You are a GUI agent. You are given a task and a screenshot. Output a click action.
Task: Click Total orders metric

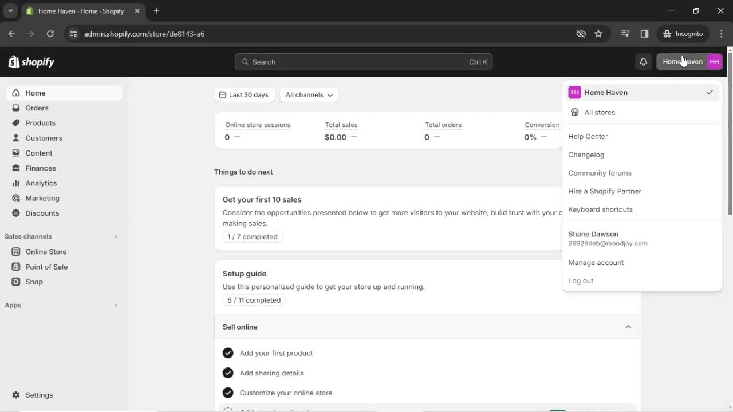(x=443, y=125)
